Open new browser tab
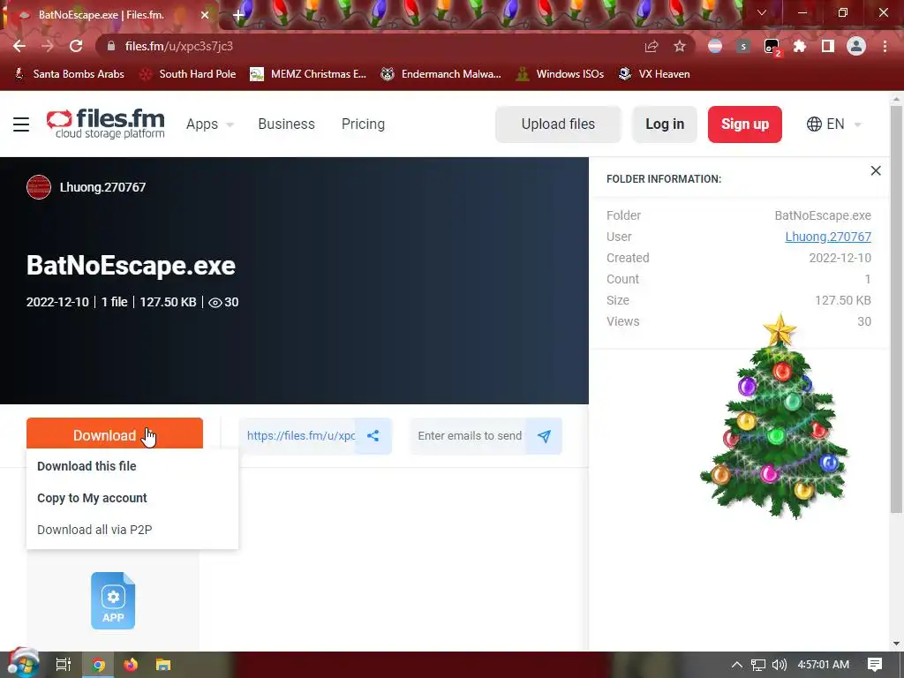Screen dimensions: 904x678 [238, 15]
